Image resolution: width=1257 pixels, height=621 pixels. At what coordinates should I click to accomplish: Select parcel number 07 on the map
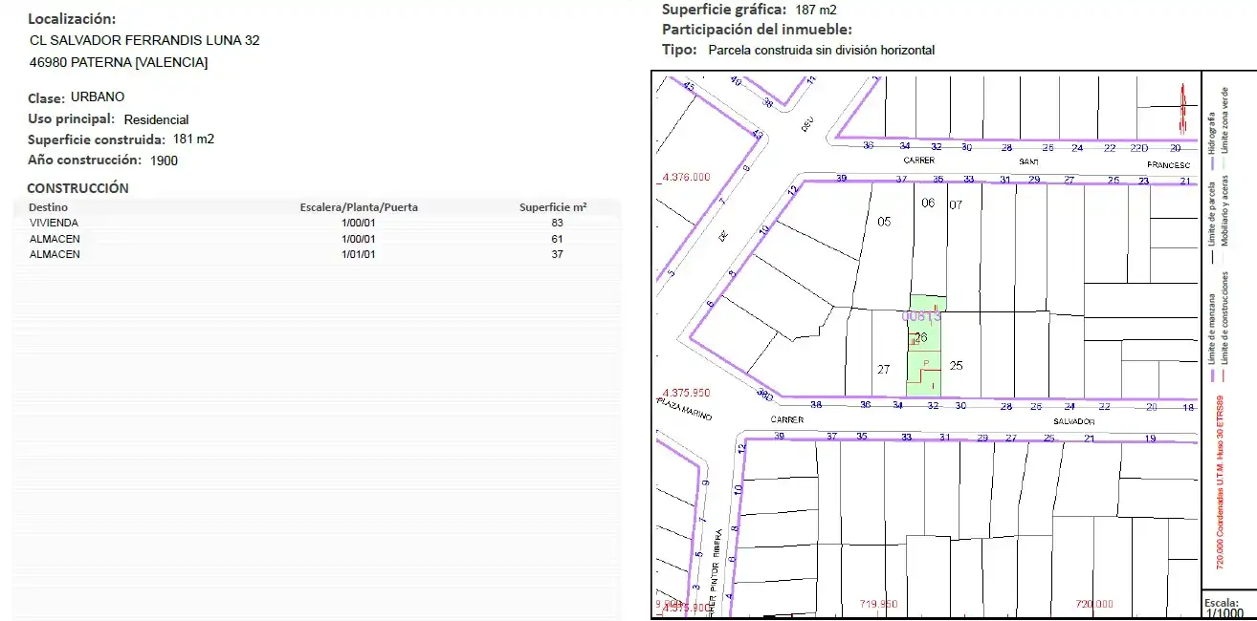[957, 204]
